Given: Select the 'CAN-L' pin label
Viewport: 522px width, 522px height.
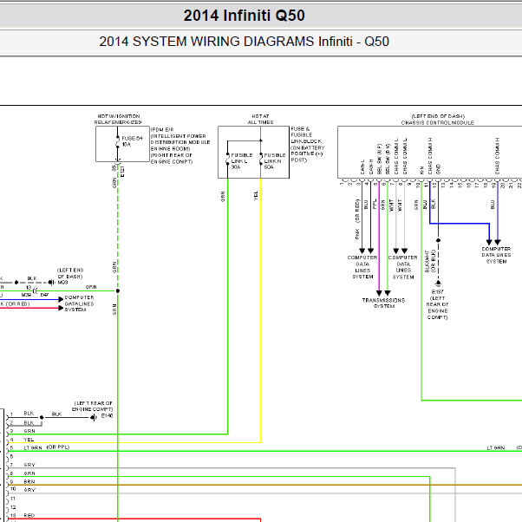Looking at the screenshot, I should click(362, 166).
